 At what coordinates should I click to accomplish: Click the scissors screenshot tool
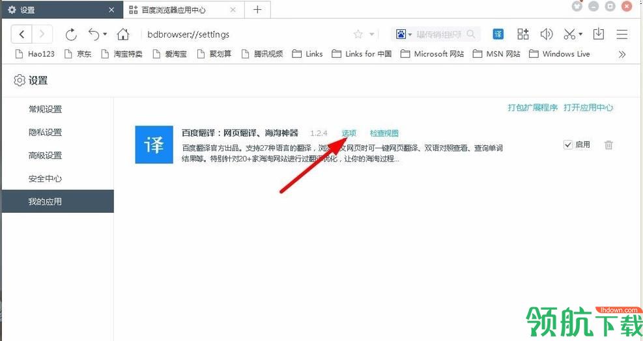[x=569, y=34]
